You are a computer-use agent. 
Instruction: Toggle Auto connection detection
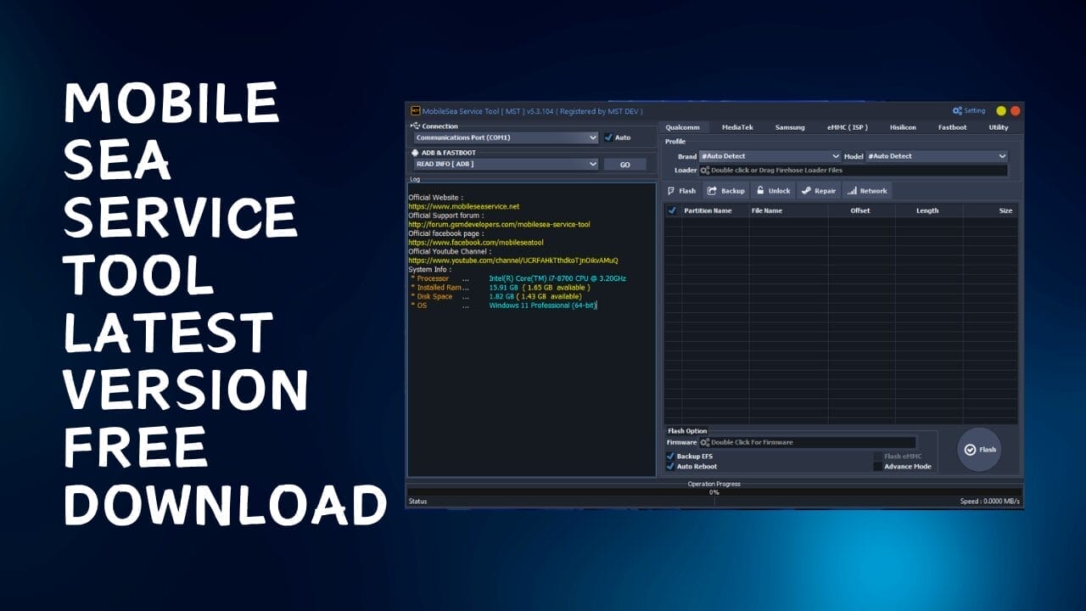[608, 137]
